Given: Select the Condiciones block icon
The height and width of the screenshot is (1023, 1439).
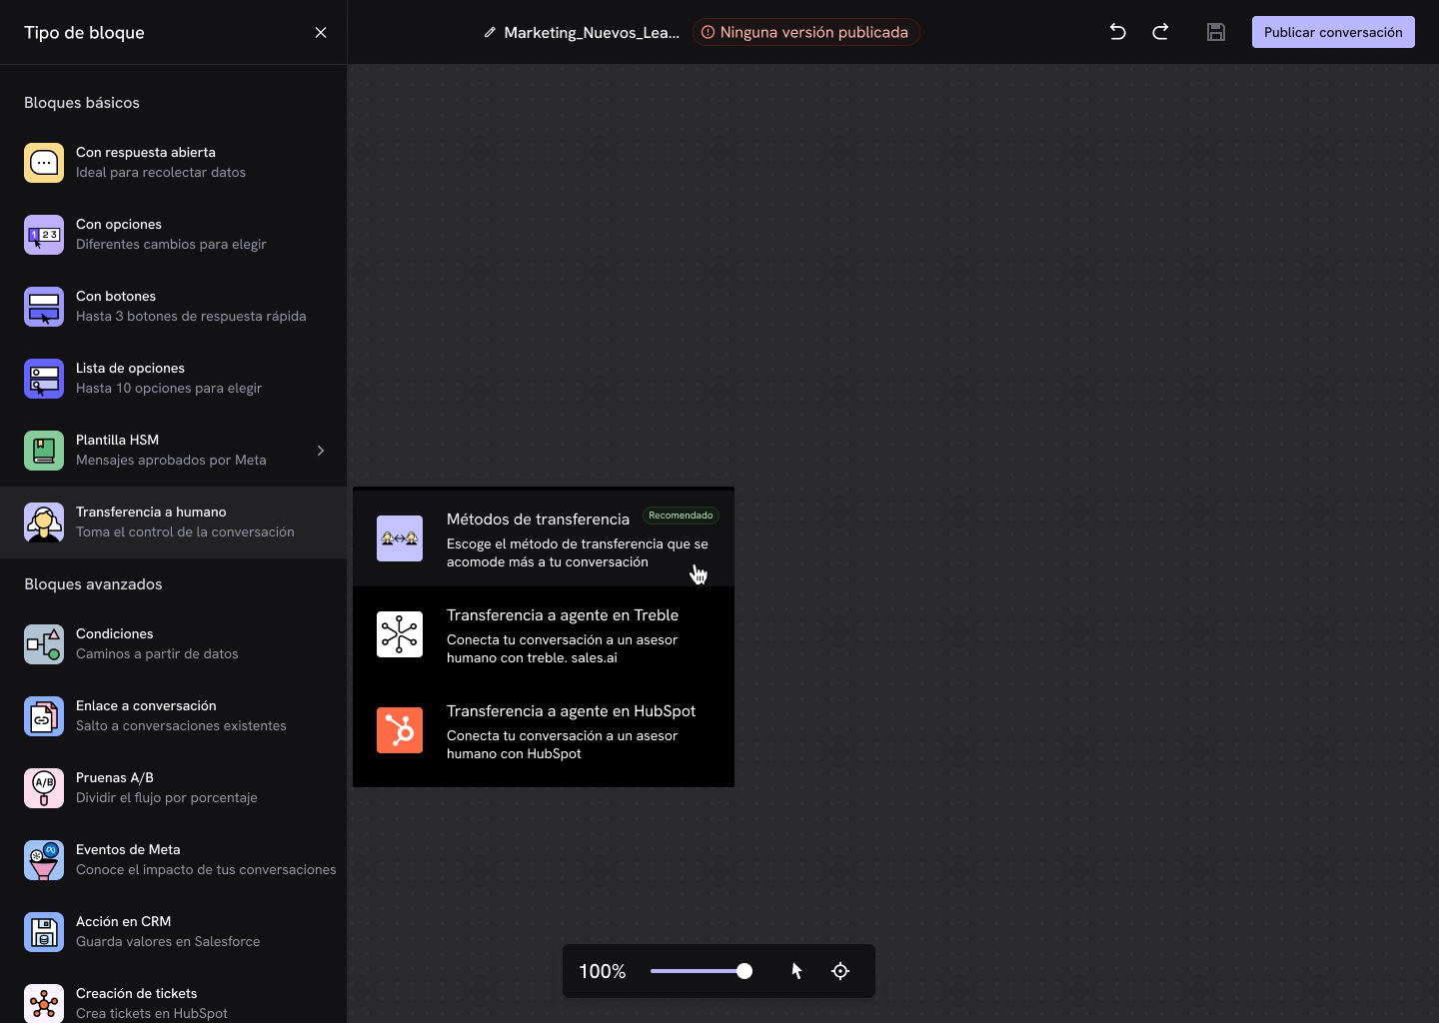Looking at the screenshot, I should click(44, 644).
